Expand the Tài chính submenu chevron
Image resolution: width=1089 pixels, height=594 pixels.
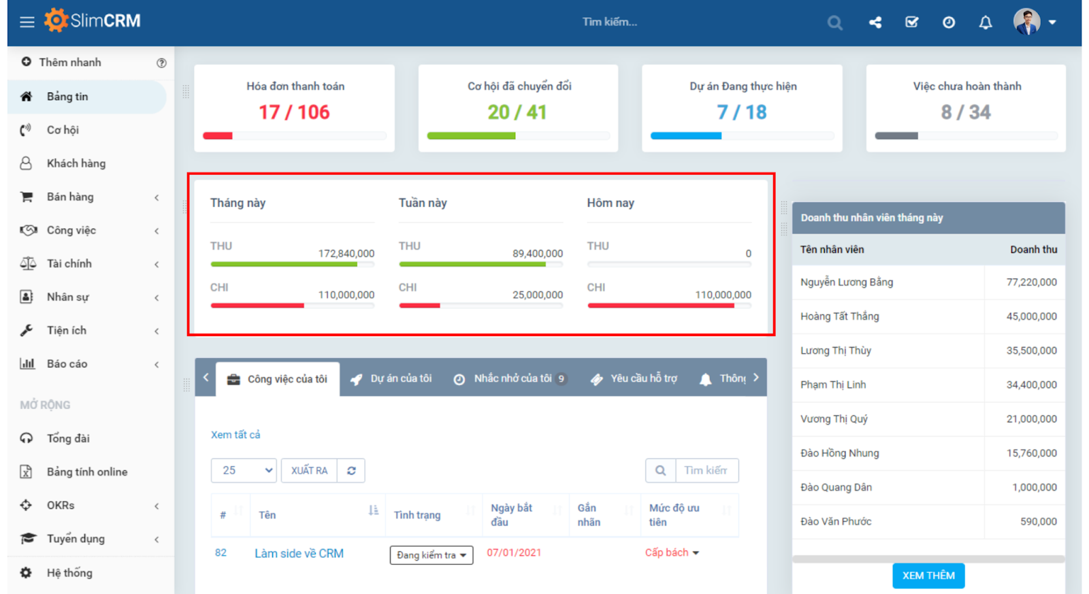coord(157,264)
